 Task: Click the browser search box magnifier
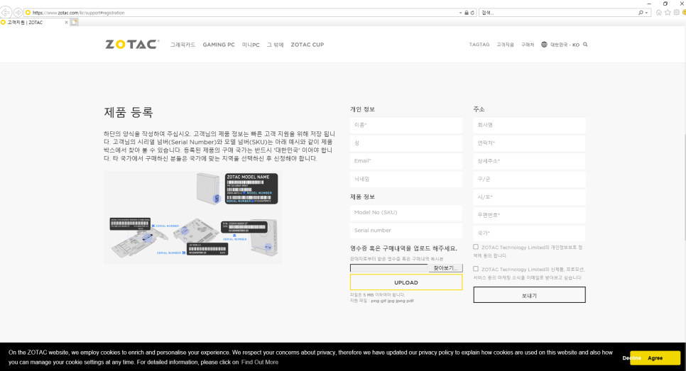click(641, 13)
